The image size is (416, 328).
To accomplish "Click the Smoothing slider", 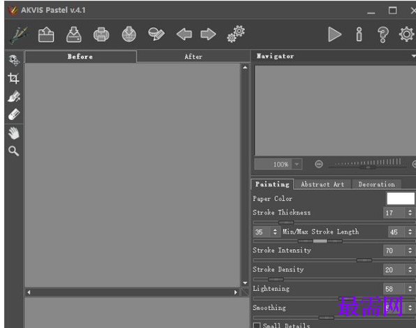I will (334, 318).
